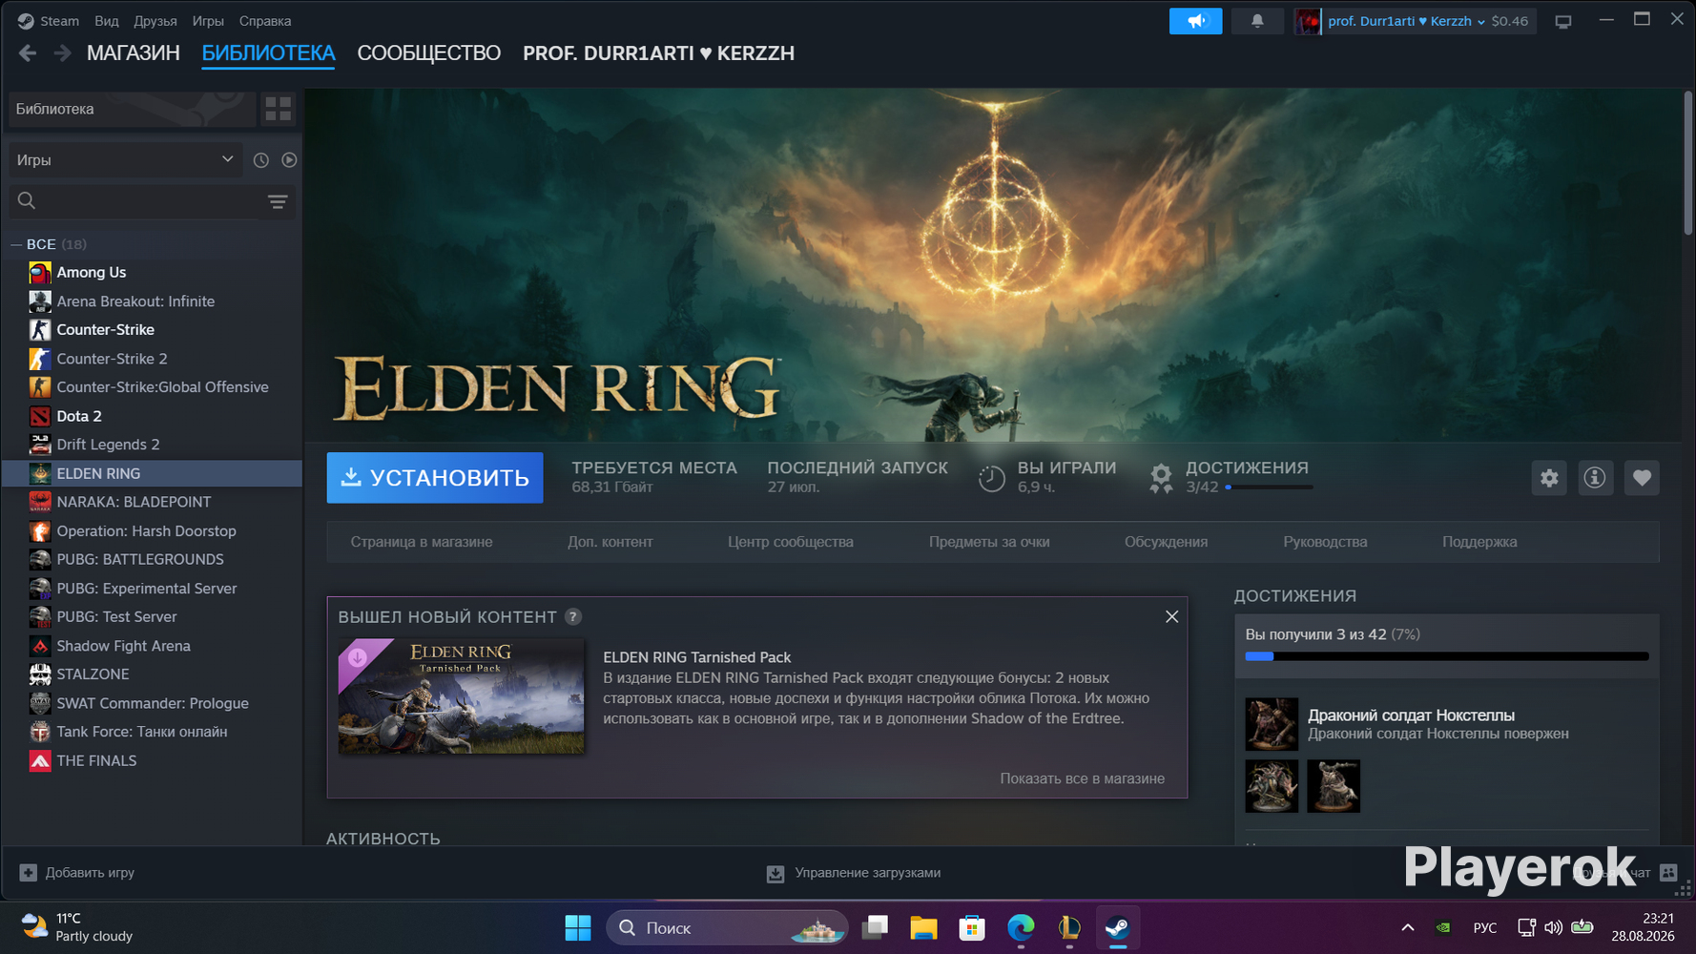Switch to the СООБЩЕСТВО tab
The width and height of the screenshot is (1696, 954).
click(x=429, y=53)
